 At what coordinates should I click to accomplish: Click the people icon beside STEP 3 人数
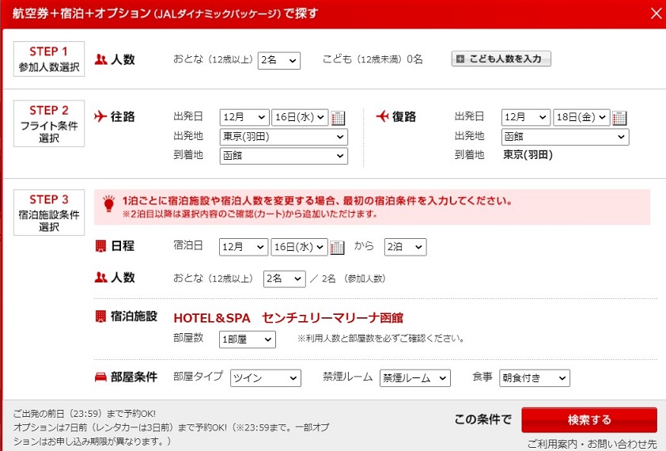coord(100,278)
